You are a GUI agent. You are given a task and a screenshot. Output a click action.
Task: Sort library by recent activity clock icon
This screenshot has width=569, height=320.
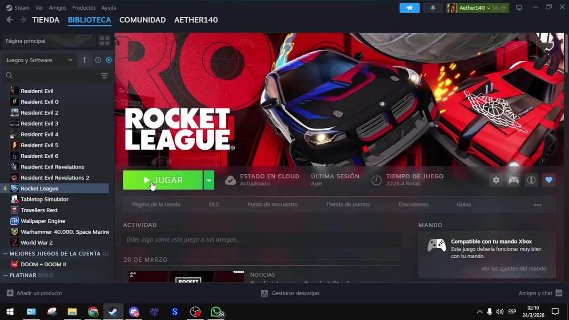[98, 60]
